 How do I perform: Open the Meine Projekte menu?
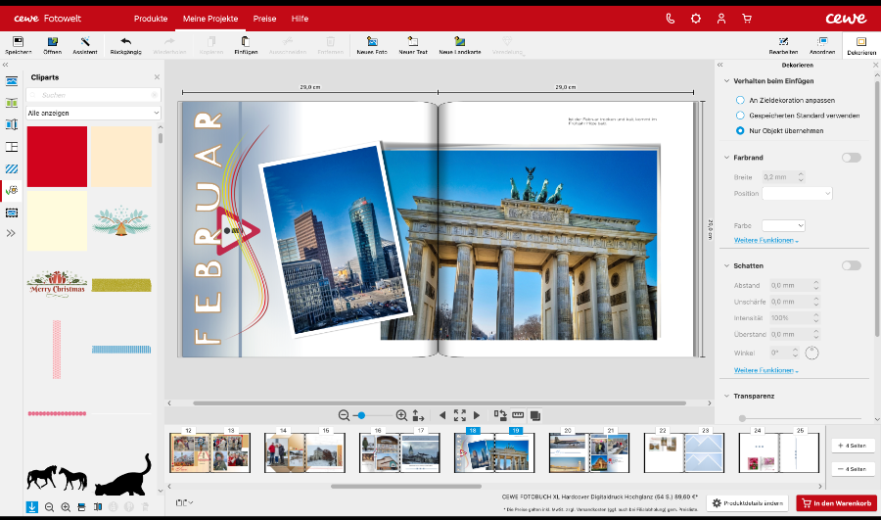(x=209, y=19)
